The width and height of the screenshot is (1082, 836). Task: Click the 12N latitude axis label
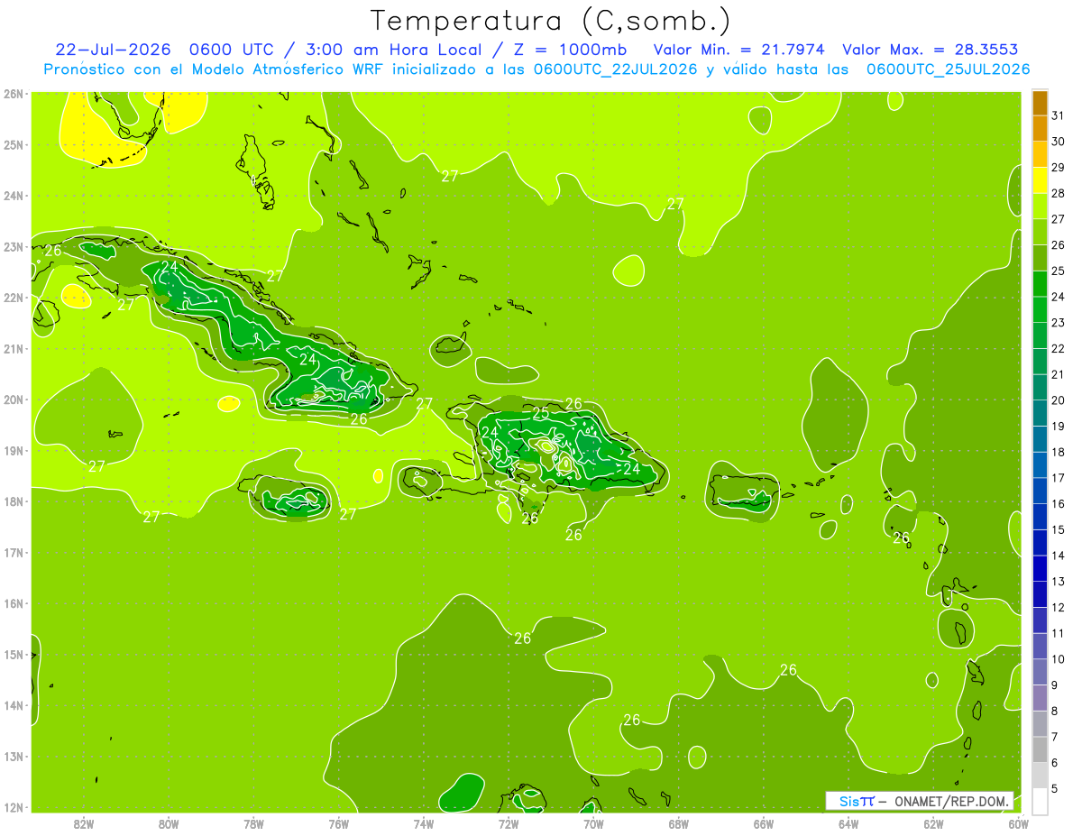click(x=14, y=807)
